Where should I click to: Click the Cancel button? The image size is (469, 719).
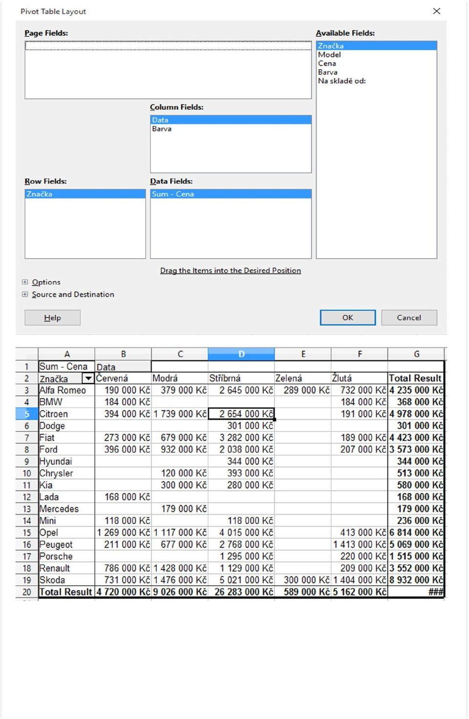tap(409, 317)
